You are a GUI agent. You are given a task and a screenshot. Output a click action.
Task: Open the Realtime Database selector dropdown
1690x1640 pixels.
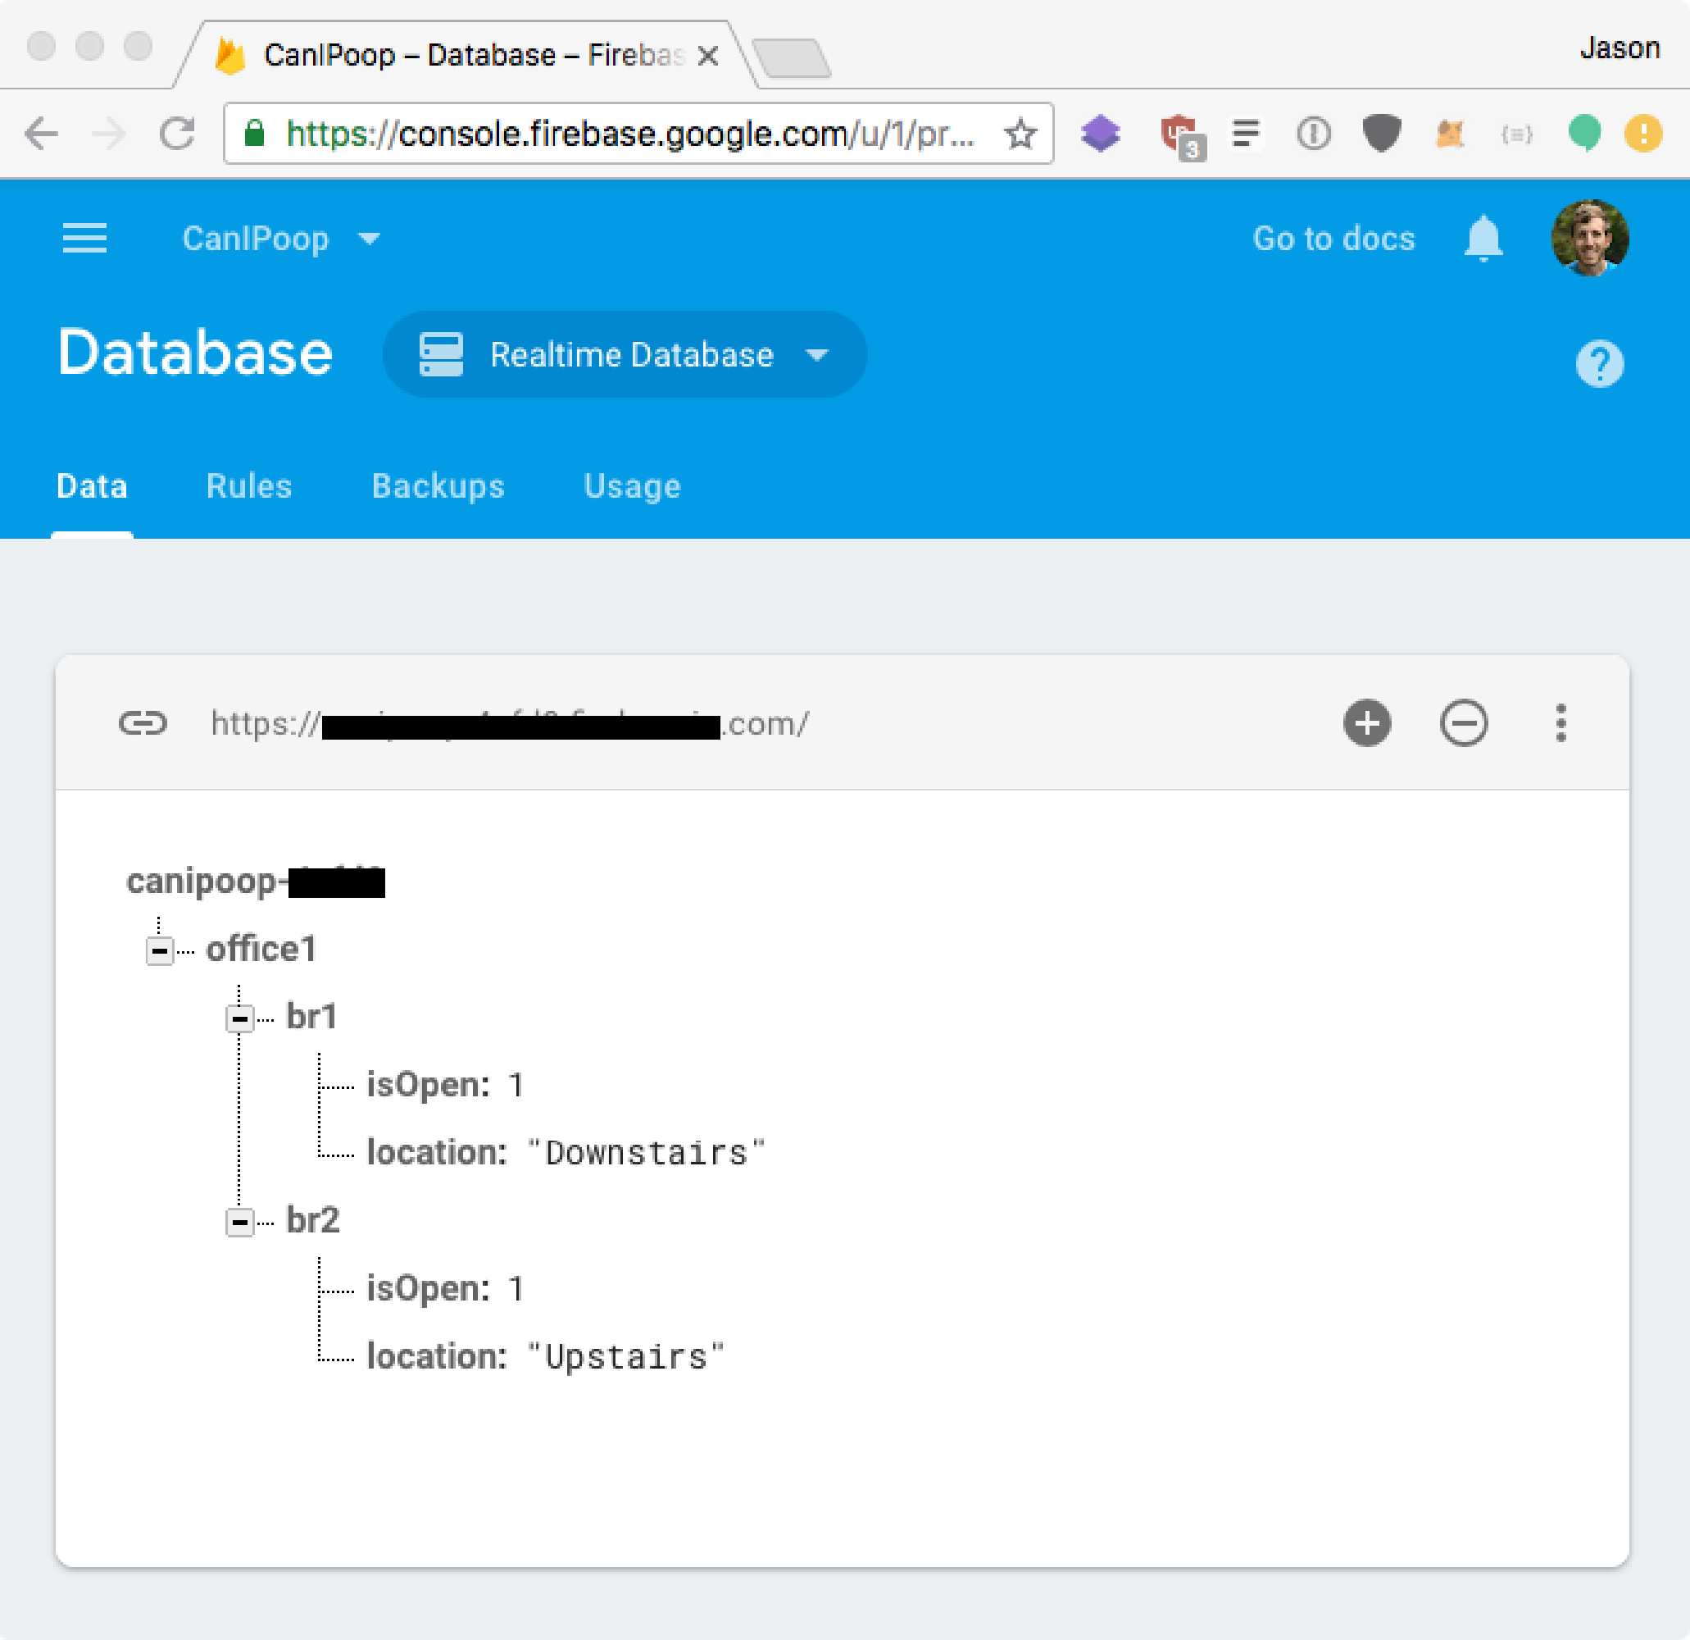(625, 354)
